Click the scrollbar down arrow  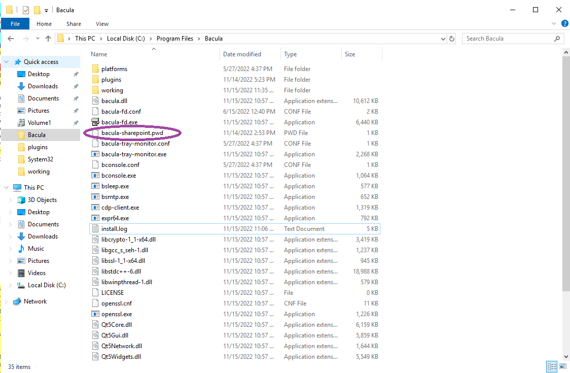(566, 357)
